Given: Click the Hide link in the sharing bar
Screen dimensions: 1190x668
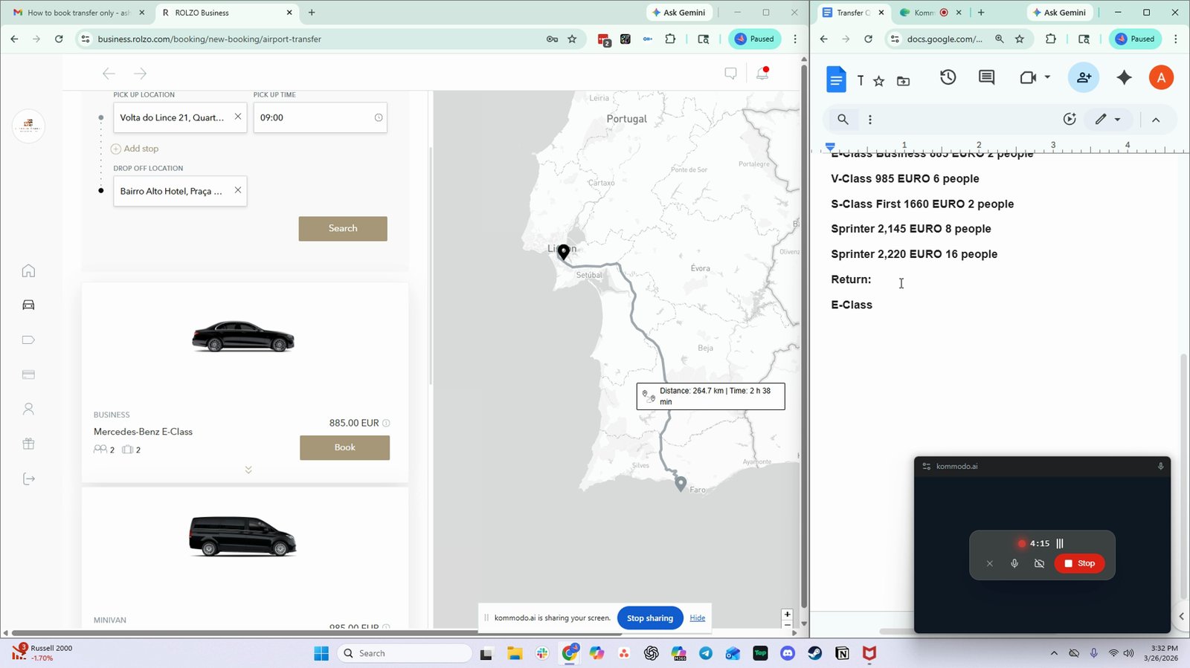Looking at the screenshot, I should point(697,618).
